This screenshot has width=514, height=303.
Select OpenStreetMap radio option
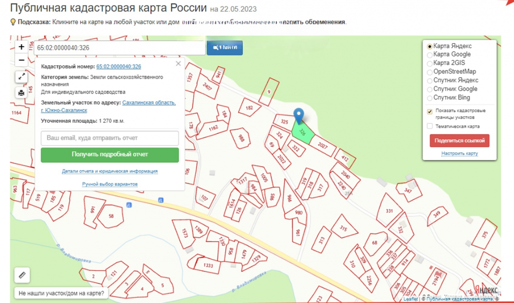pos(430,72)
